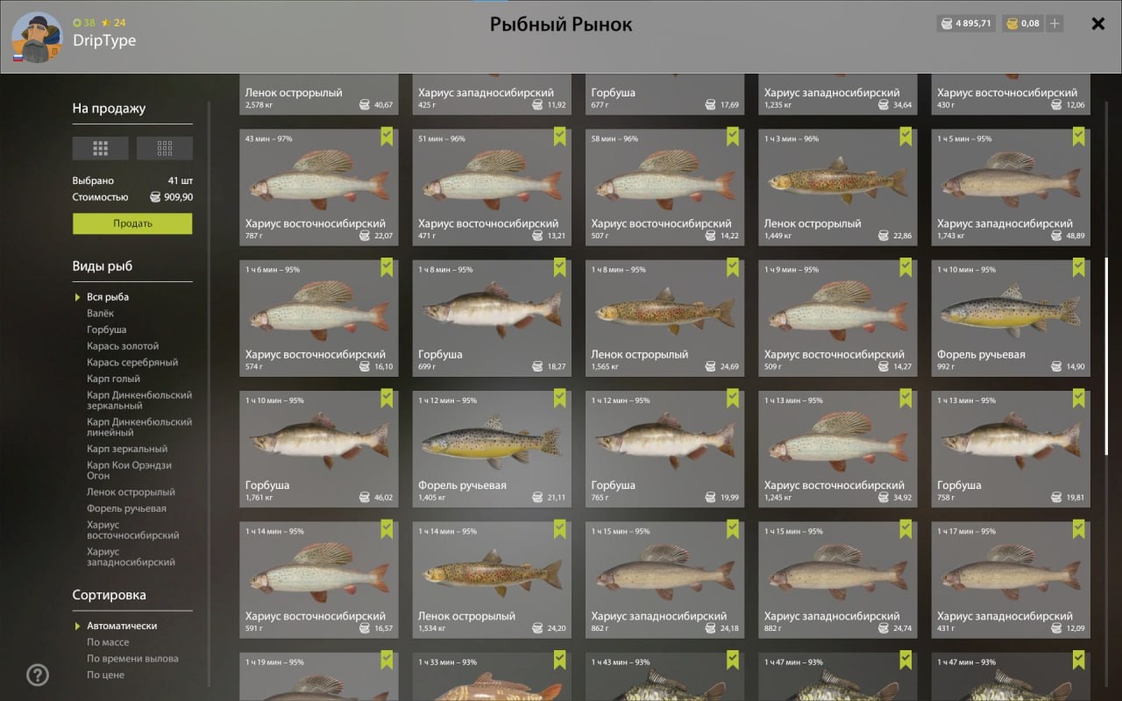Close the fish market window
This screenshot has height=701, width=1122.
1097,24
